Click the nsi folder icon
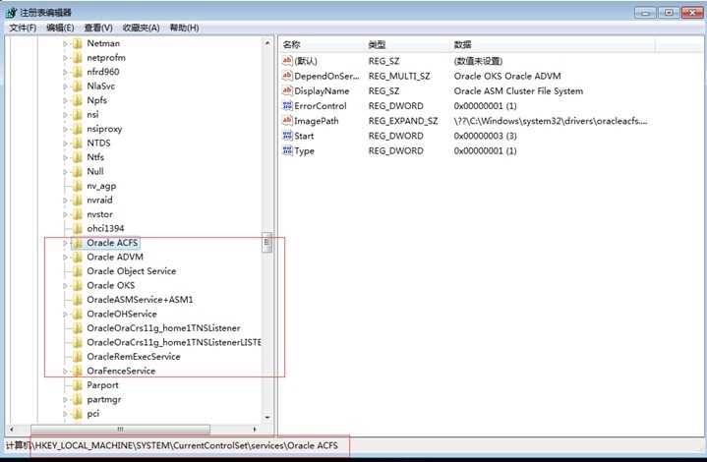Screen dimensions: 707x462 click(x=78, y=115)
